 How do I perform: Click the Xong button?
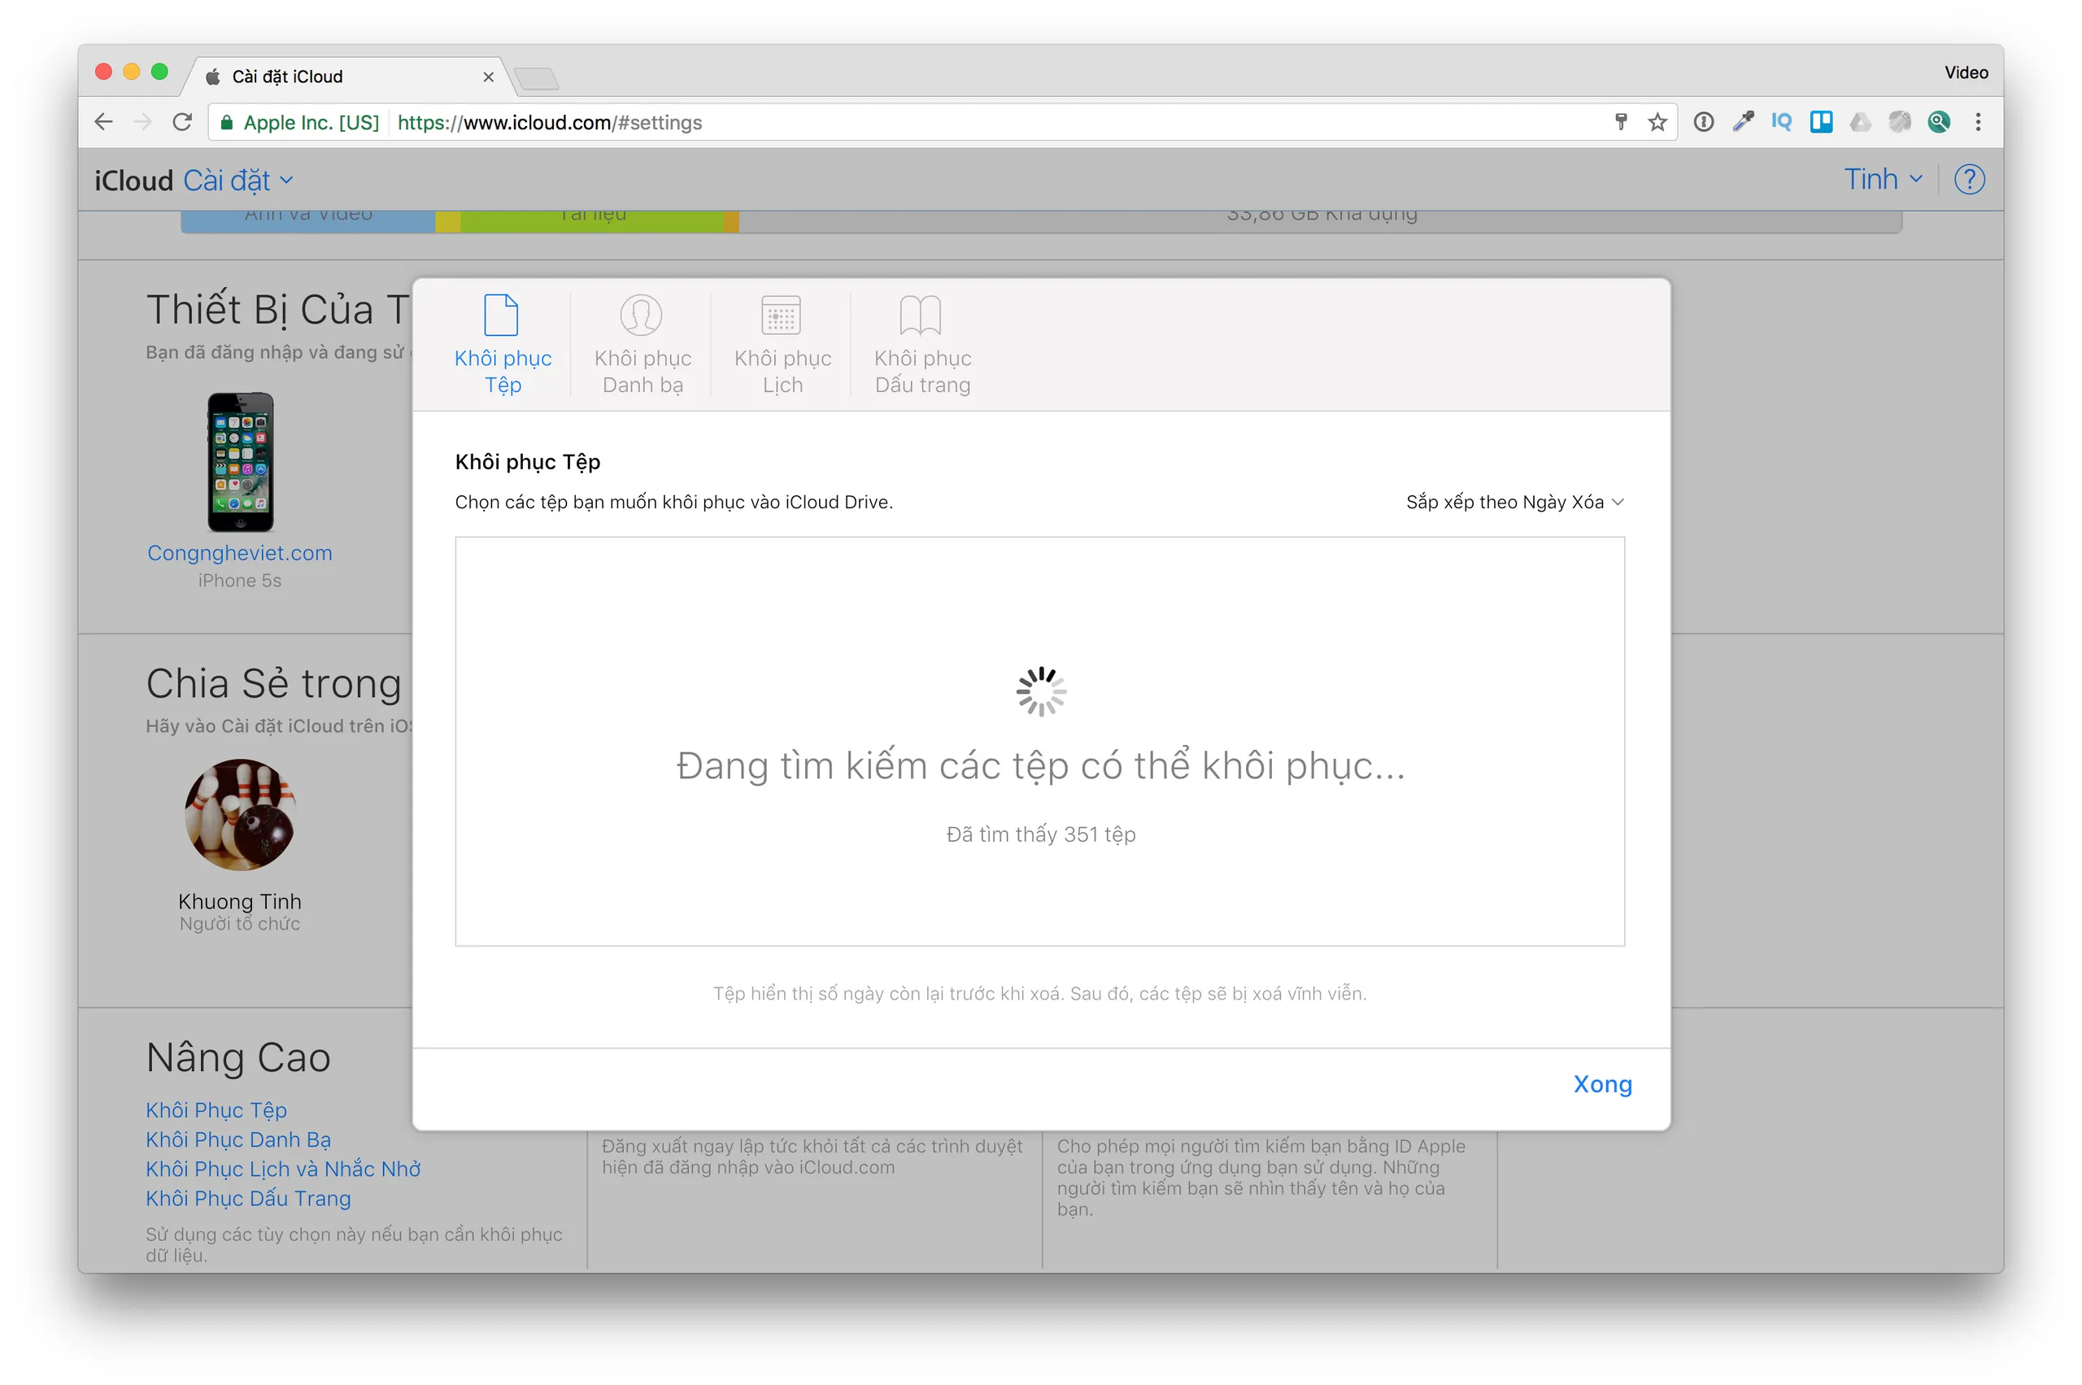(1601, 1084)
